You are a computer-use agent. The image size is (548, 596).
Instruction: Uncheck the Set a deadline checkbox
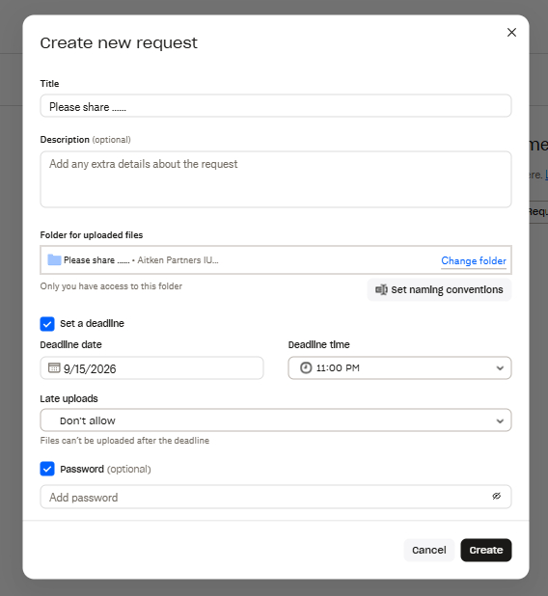point(47,324)
